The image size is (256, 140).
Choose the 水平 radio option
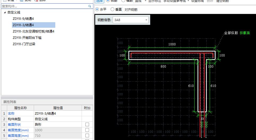97,10
